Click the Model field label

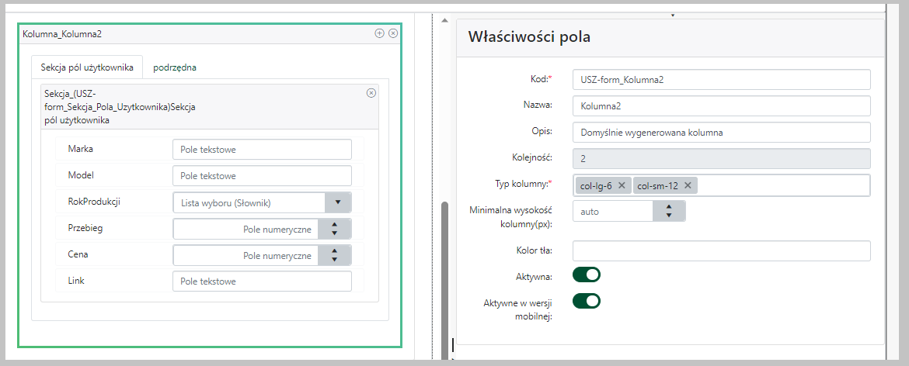81,175
